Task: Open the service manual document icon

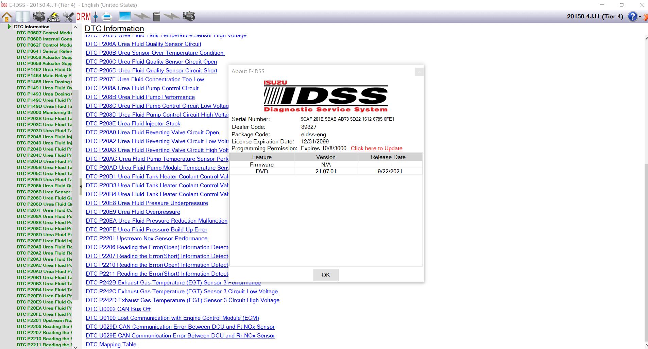Action: [23, 16]
